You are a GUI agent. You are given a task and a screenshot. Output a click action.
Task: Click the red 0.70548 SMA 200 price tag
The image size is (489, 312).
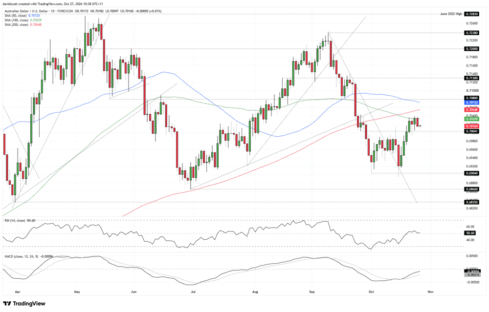[x=472, y=109]
